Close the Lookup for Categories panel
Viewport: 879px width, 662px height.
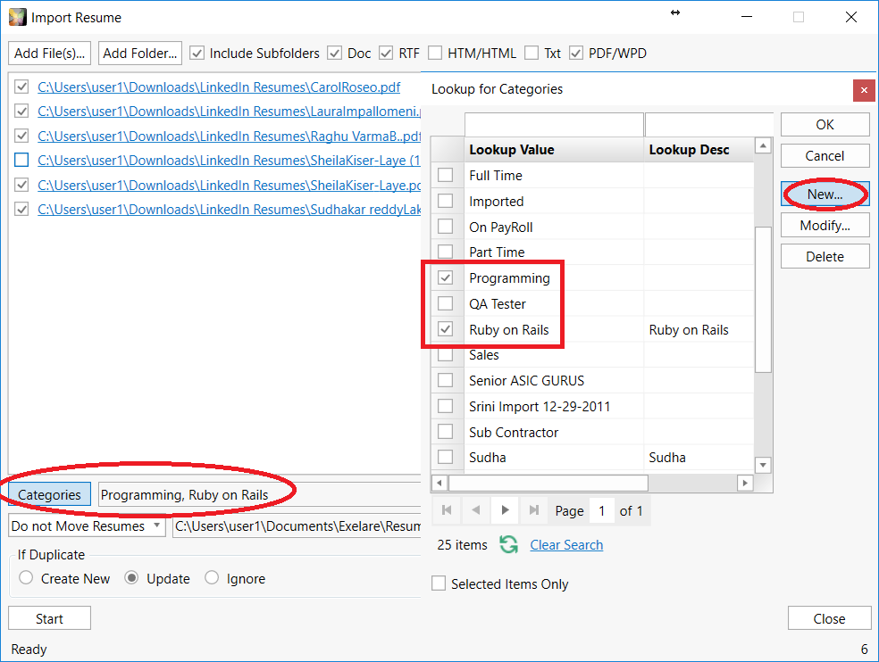(864, 90)
